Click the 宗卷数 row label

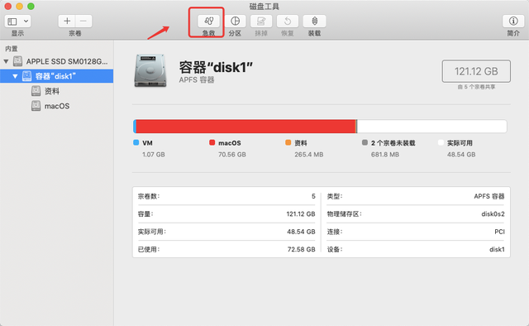coord(149,196)
